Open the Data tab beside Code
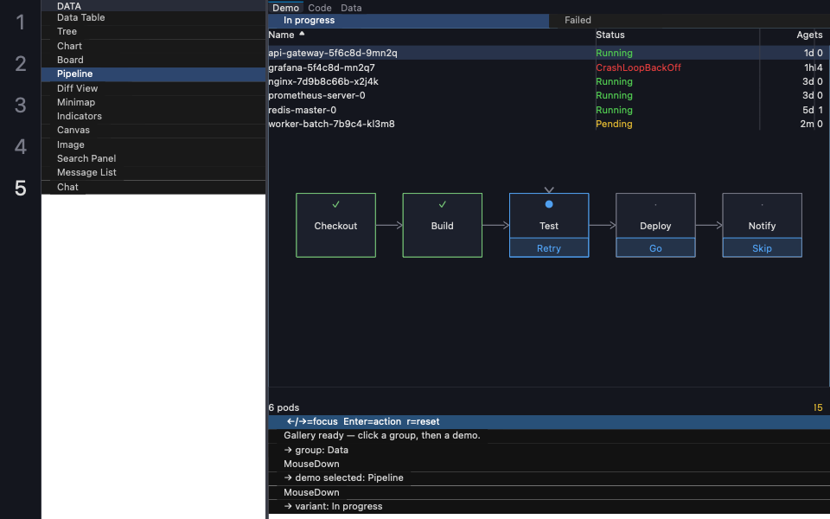Screen dimensions: 830x519 pyautogui.click(x=351, y=8)
